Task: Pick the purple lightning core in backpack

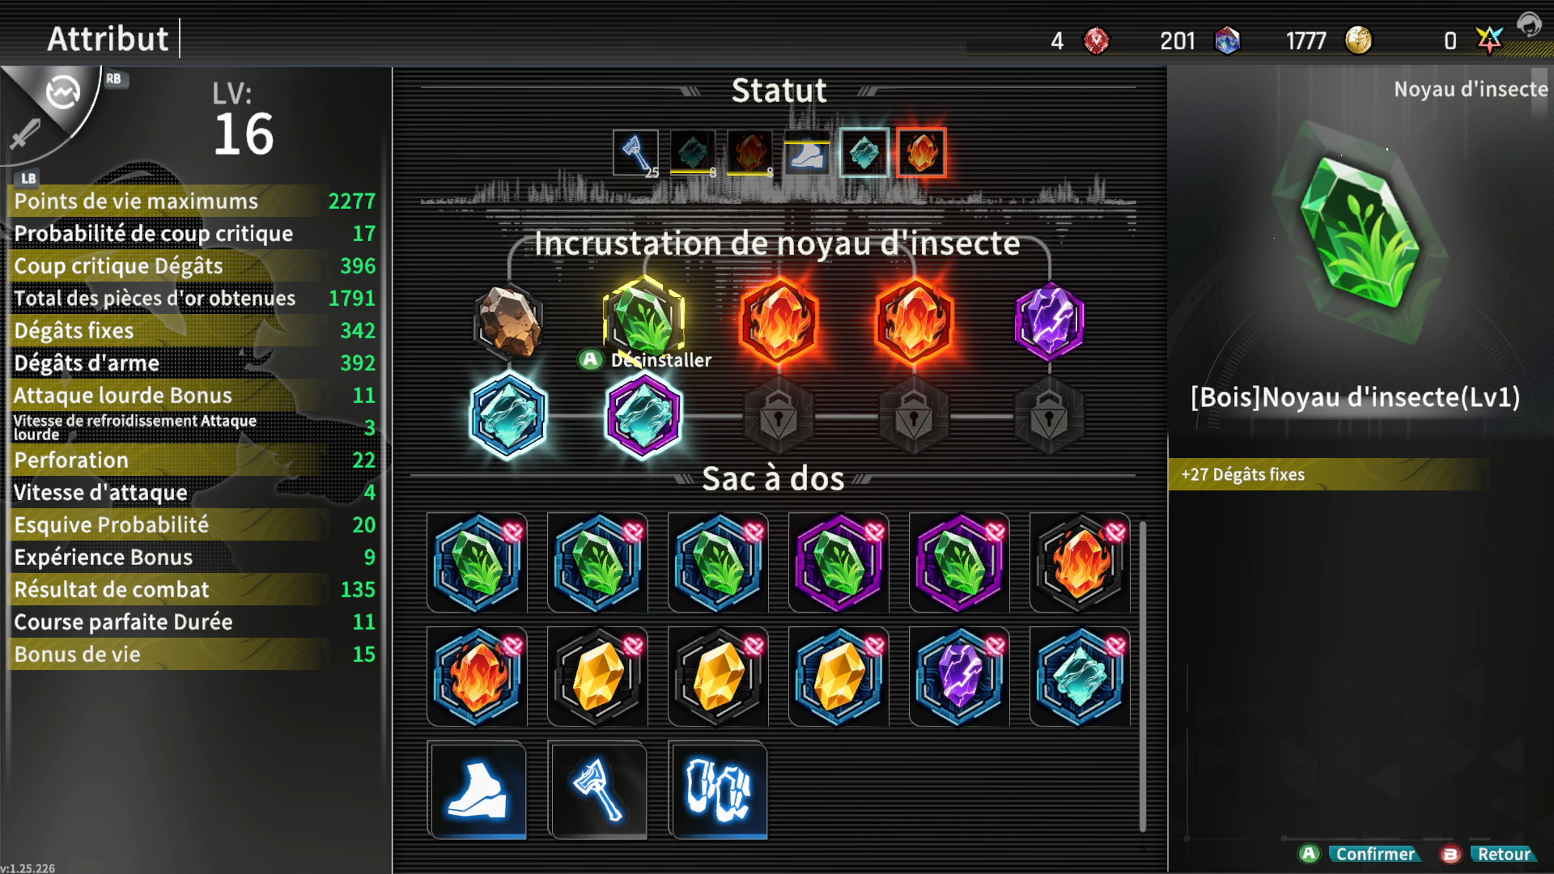Action: tap(959, 677)
